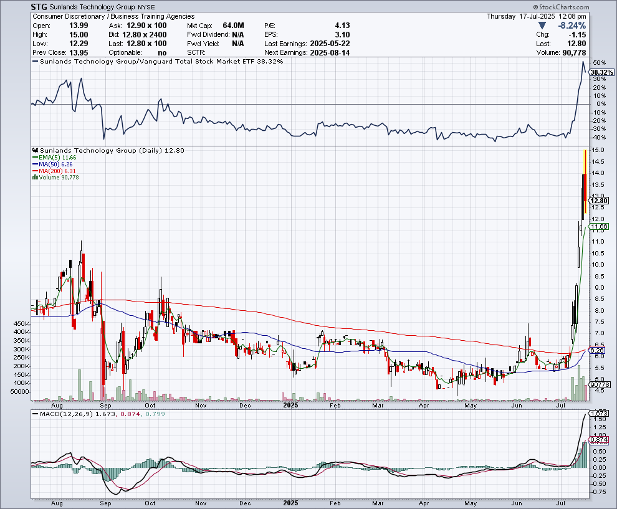
Task: Click the 450K volume axis label
Action: (x=22, y=324)
